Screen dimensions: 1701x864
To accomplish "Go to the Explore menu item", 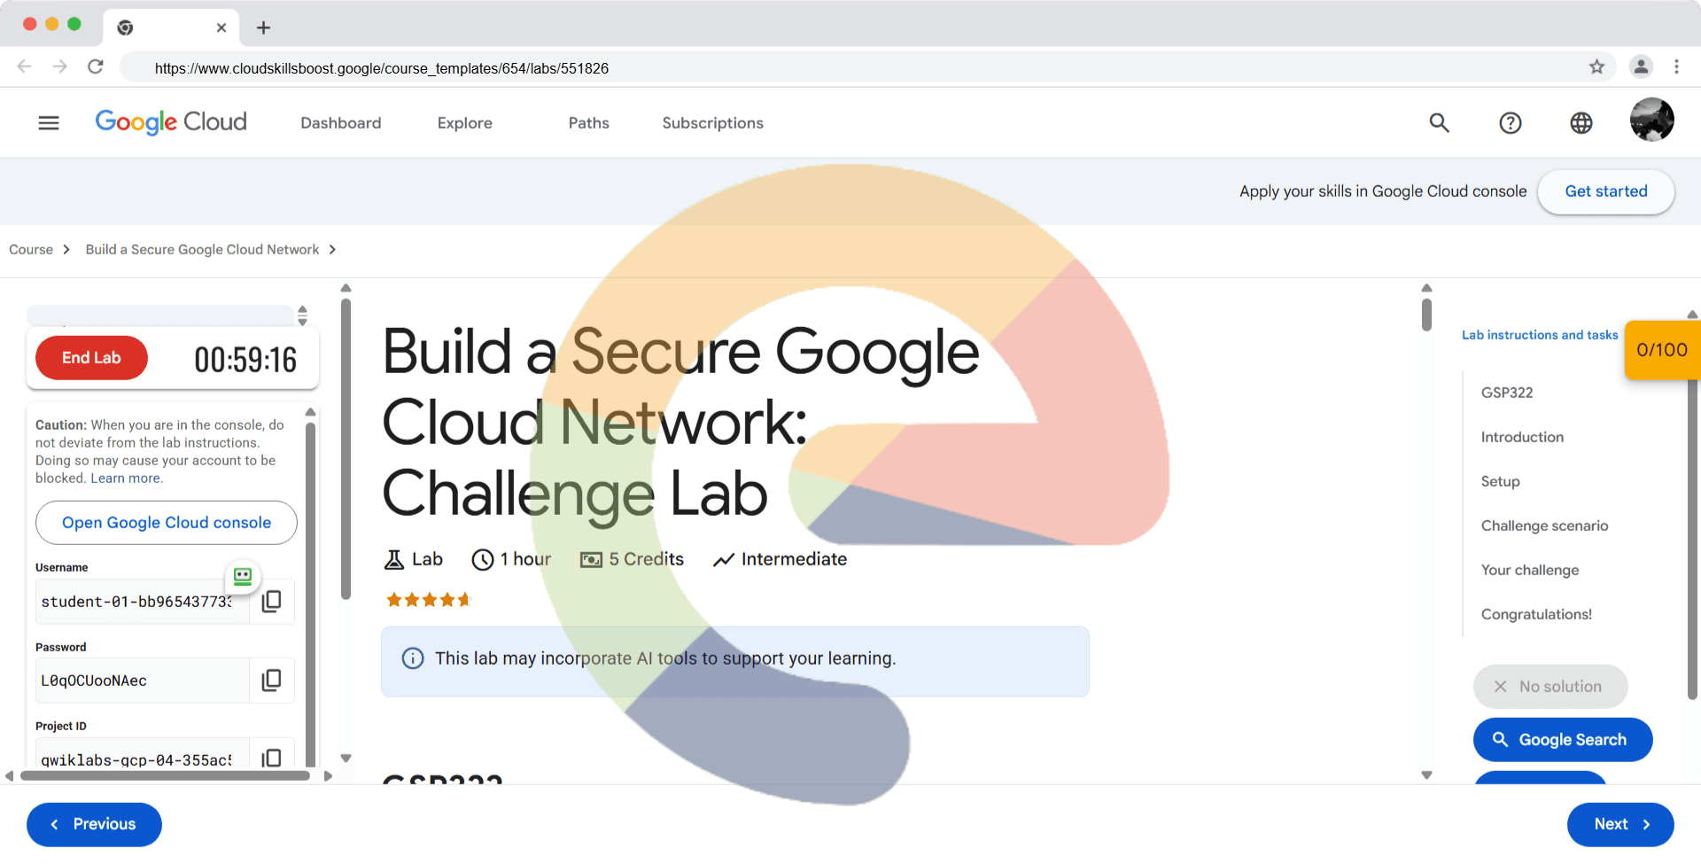I will pyautogui.click(x=464, y=123).
